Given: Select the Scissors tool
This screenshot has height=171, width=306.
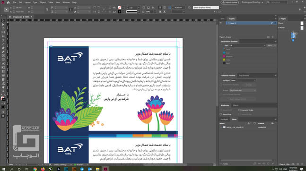Looking at the screenshot, I should [x=3, y=64].
